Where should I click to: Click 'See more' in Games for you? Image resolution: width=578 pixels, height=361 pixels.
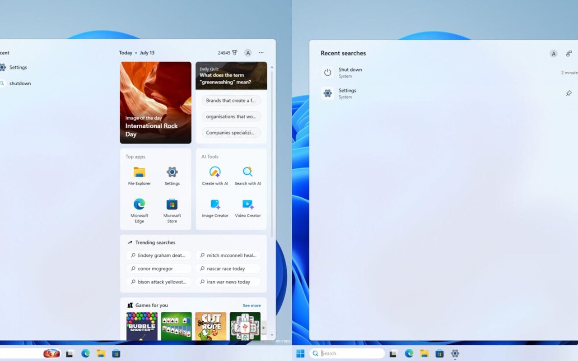point(252,305)
